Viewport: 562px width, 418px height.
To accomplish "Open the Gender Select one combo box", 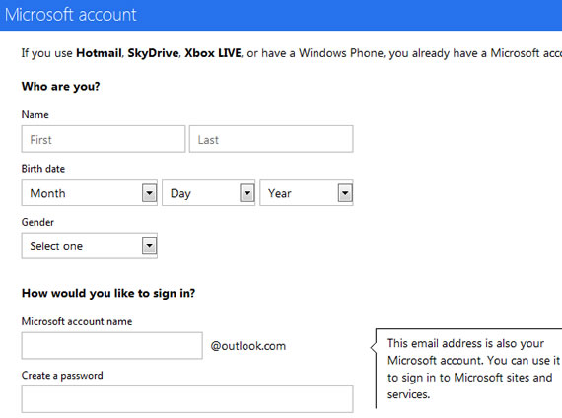I will 90,245.
